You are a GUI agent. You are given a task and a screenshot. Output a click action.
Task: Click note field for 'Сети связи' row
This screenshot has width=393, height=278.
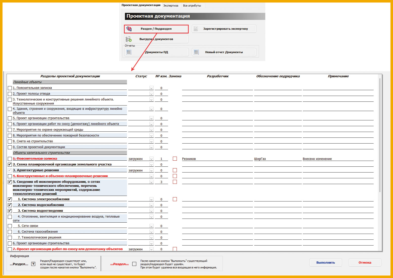(338, 226)
